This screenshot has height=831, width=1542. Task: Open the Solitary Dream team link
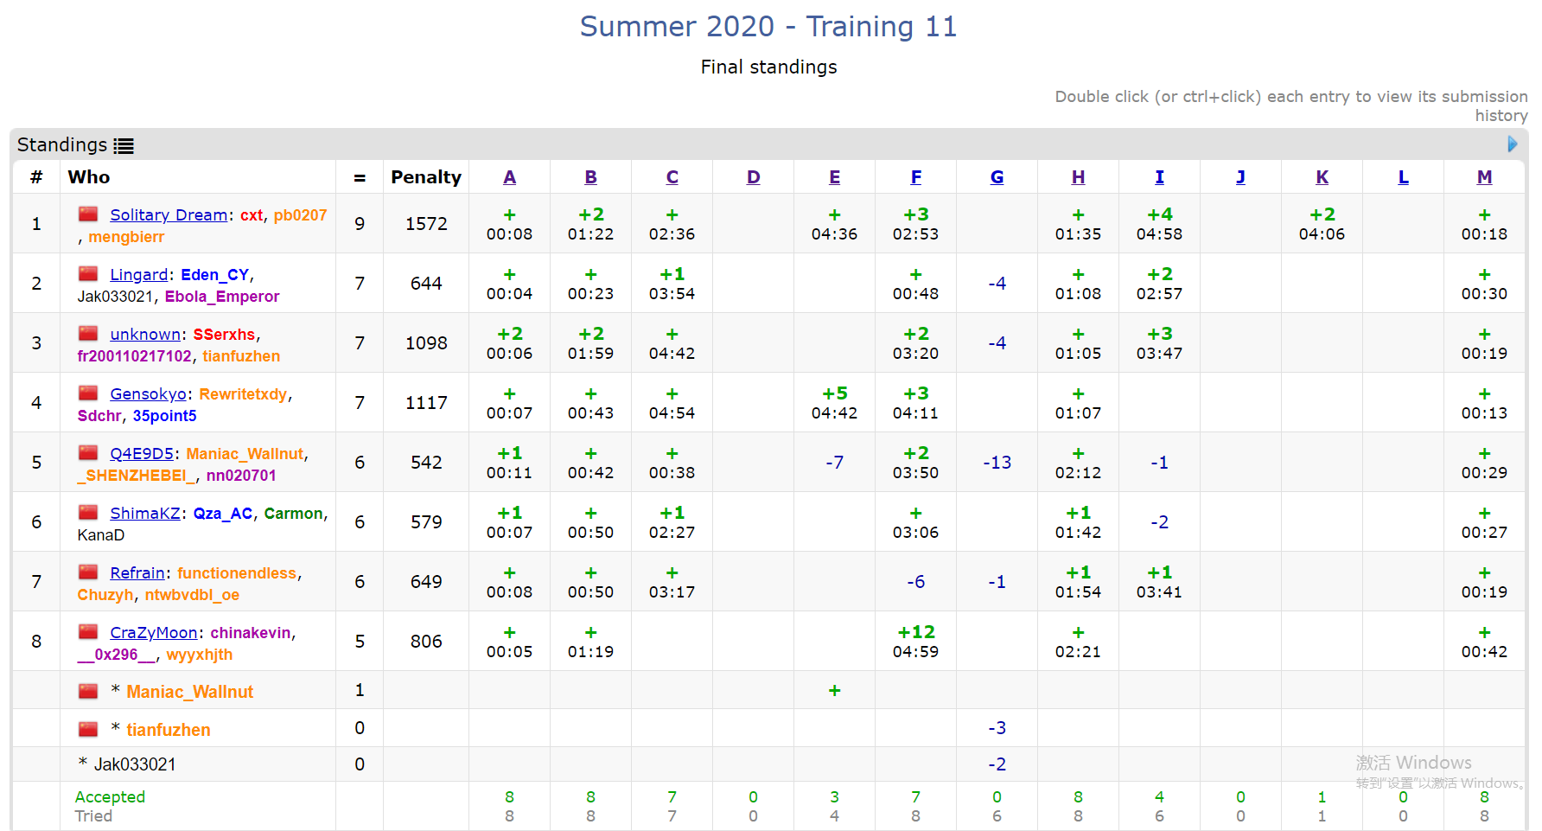(x=169, y=214)
